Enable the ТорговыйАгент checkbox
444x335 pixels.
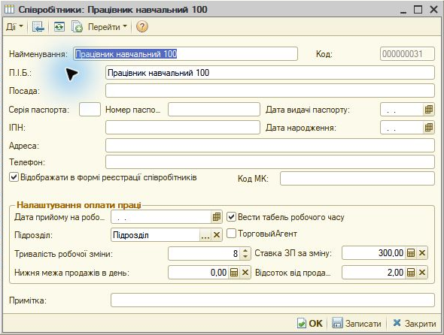point(231,234)
